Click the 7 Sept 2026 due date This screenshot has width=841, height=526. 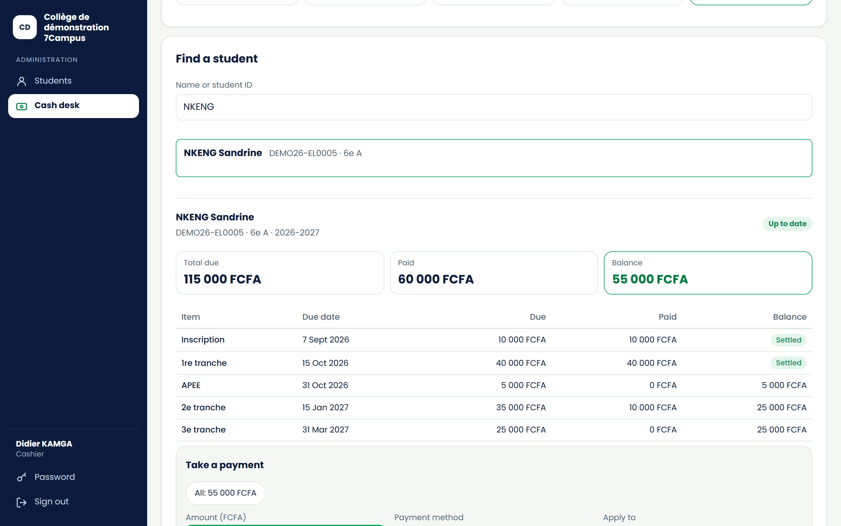tap(326, 340)
